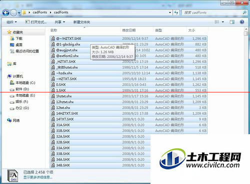
Task: Click the greyed Forward navigation arrow
Action: (x=13, y=12)
